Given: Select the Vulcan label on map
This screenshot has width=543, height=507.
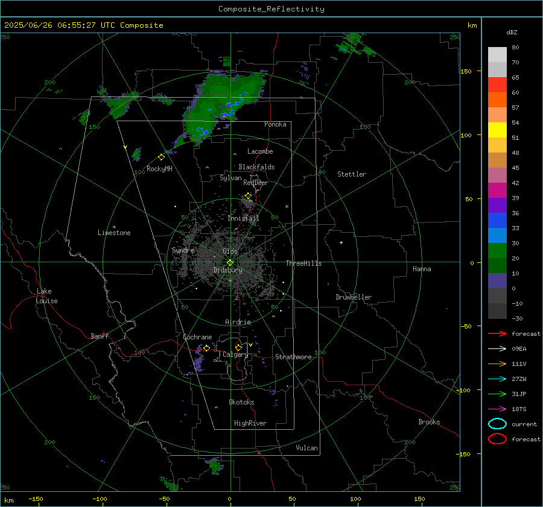Looking at the screenshot, I should click(x=306, y=448).
